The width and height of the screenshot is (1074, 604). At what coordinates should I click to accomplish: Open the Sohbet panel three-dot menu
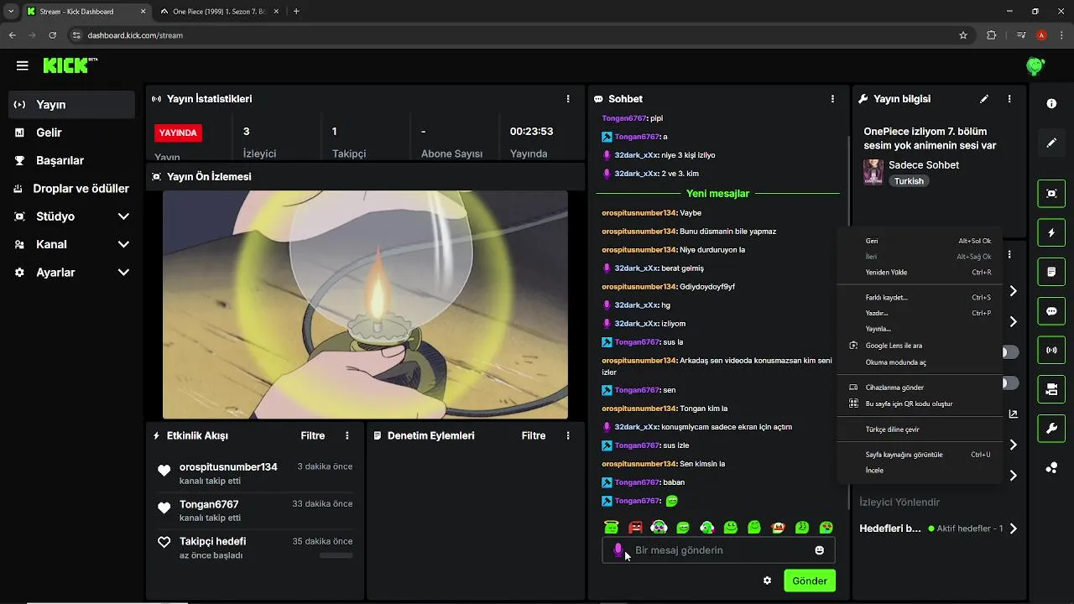[832, 99]
